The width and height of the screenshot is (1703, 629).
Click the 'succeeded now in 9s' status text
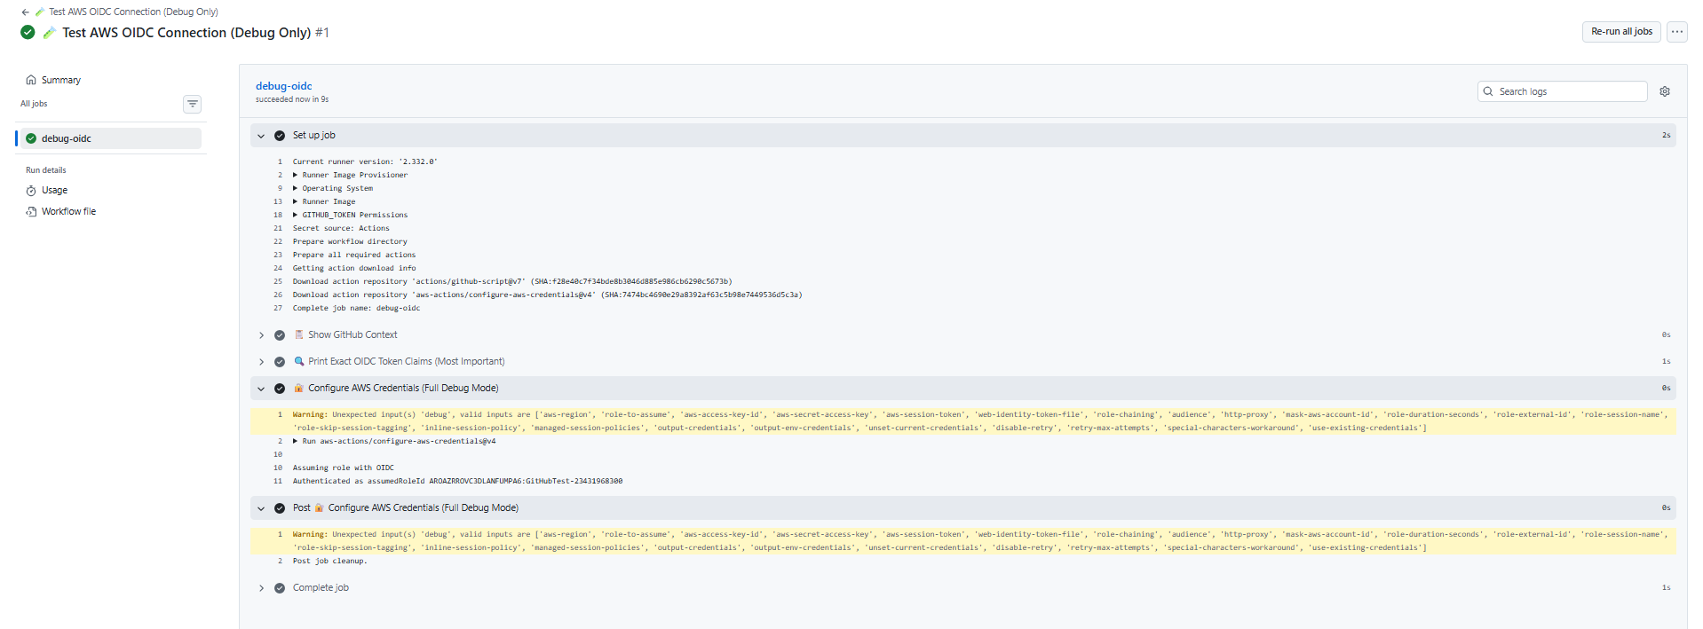[x=292, y=99]
